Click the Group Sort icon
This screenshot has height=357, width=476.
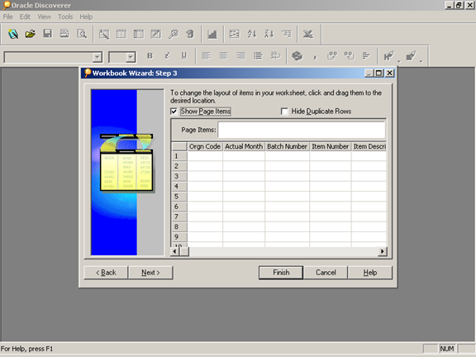286,34
